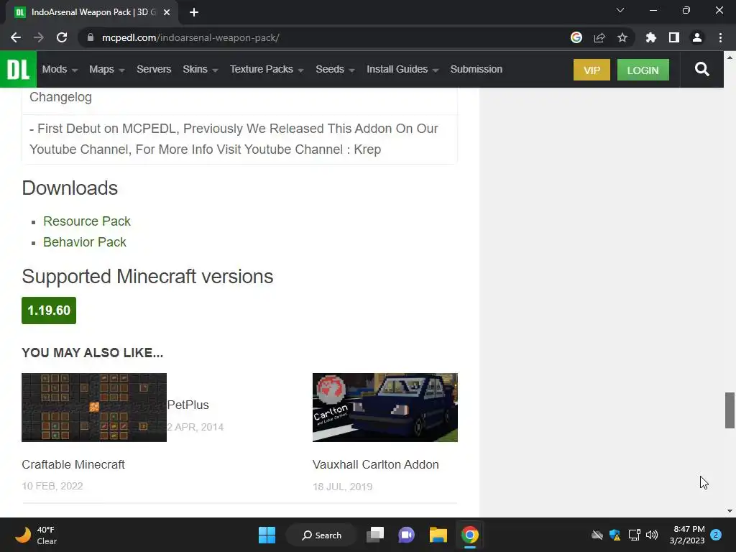Image resolution: width=736 pixels, height=552 pixels.
Task: Open the network tray icon
Action: point(634,535)
